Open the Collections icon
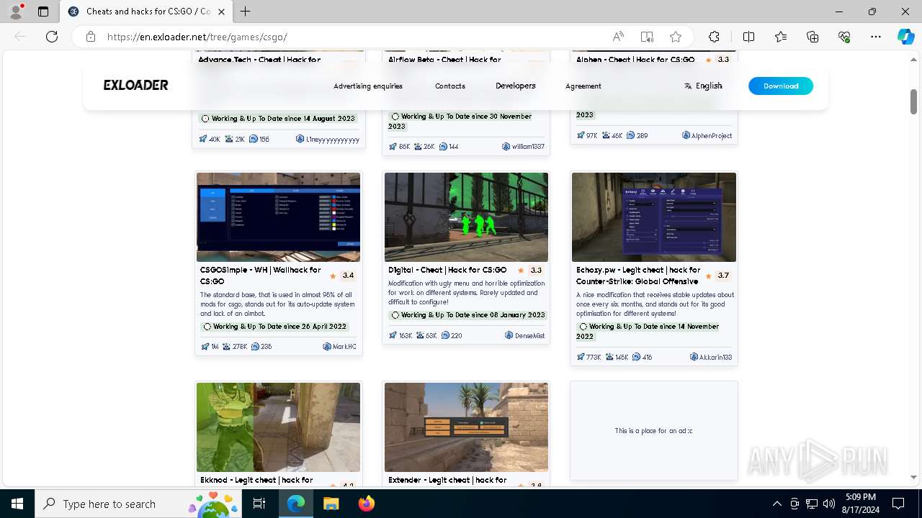This screenshot has height=518, width=922. tap(813, 37)
